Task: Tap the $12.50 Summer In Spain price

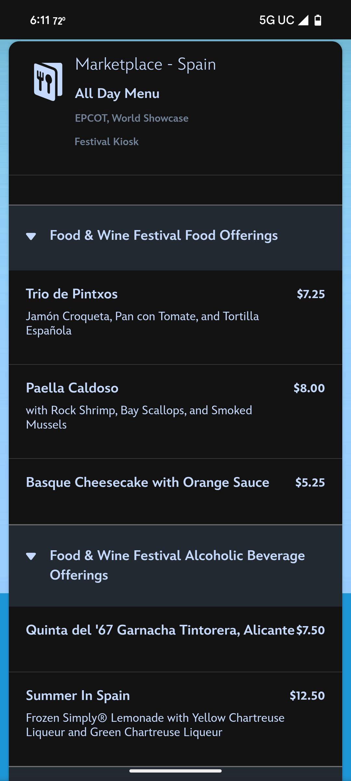Action: pyautogui.click(x=307, y=696)
